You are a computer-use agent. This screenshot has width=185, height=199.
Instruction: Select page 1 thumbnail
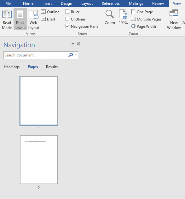click(x=39, y=101)
